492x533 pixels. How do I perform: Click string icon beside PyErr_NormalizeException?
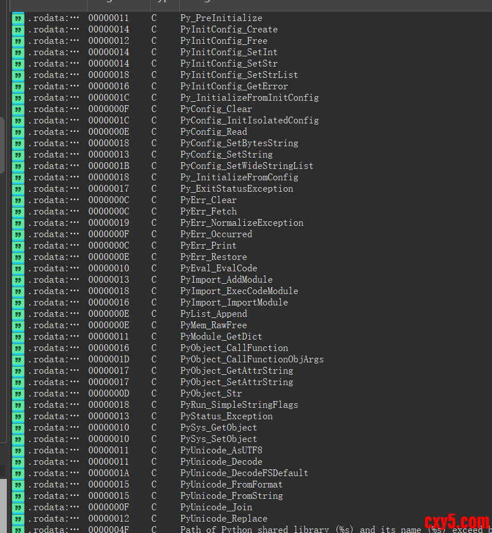[x=18, y=223]
